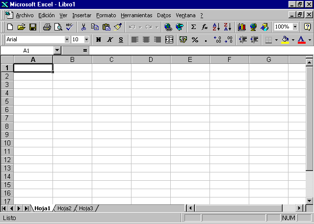Create a new workbook with the New icon
This screenshot has width=314, height=224.
(x=10, y=27)
